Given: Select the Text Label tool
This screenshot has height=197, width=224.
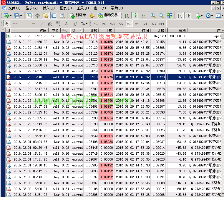Looking at the screenshot, I should [74, 24].
